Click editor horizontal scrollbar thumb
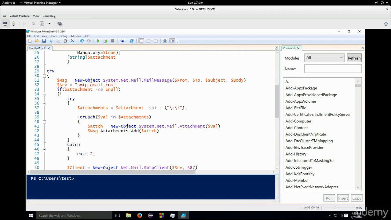 pos(113,172)
